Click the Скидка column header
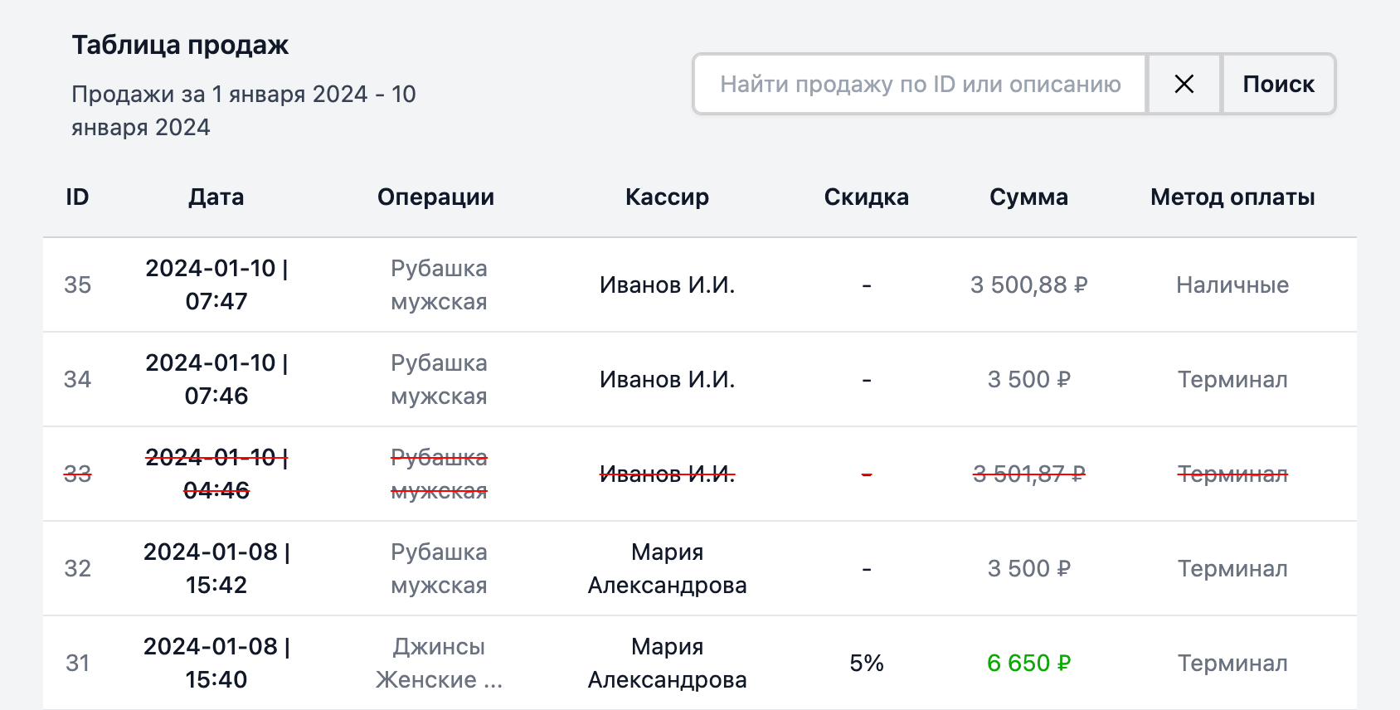This screenshot has width=1400, height=710. pyautogui.click(x=866, y=197)
